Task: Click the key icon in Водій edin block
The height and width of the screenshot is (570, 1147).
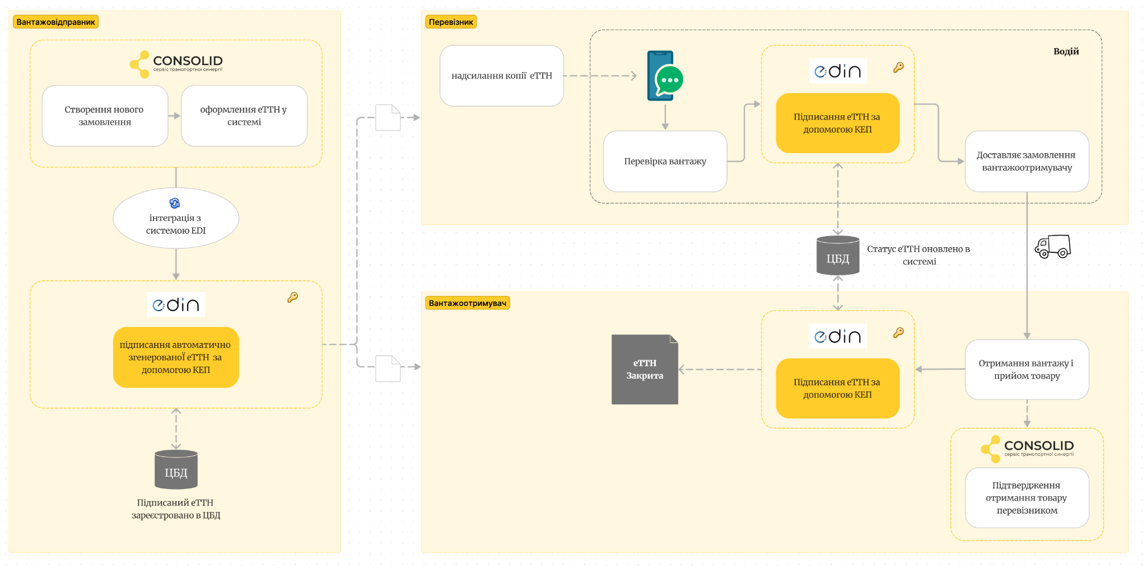Action: click(x=898, y=68)
